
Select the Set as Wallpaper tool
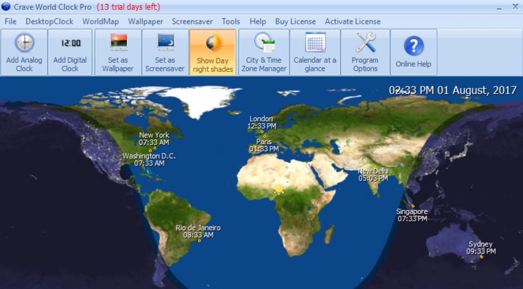coord(118,52)
